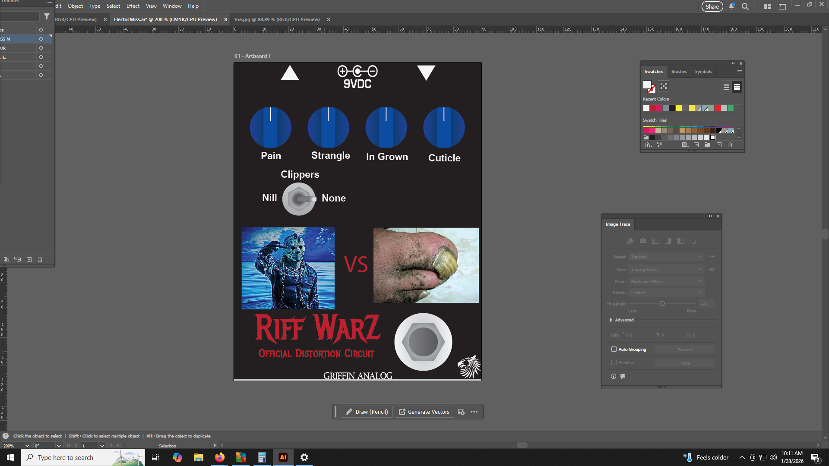Click the notifications bell icon
Viewport: 829px width, 466px height.
(x=731, y=6)
